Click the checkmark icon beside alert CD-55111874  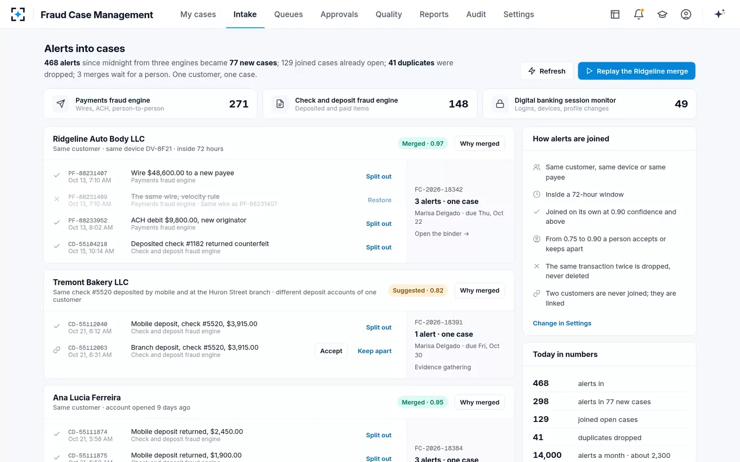pyautogui.click(x=57, y=435)
